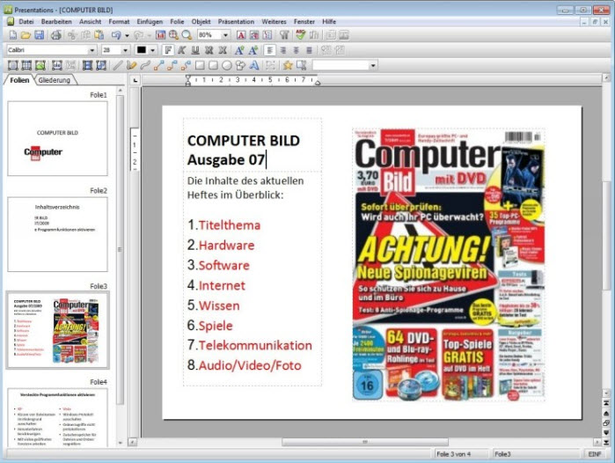
Task: Select the Rectangle shape tool
Action: (200, 65)
